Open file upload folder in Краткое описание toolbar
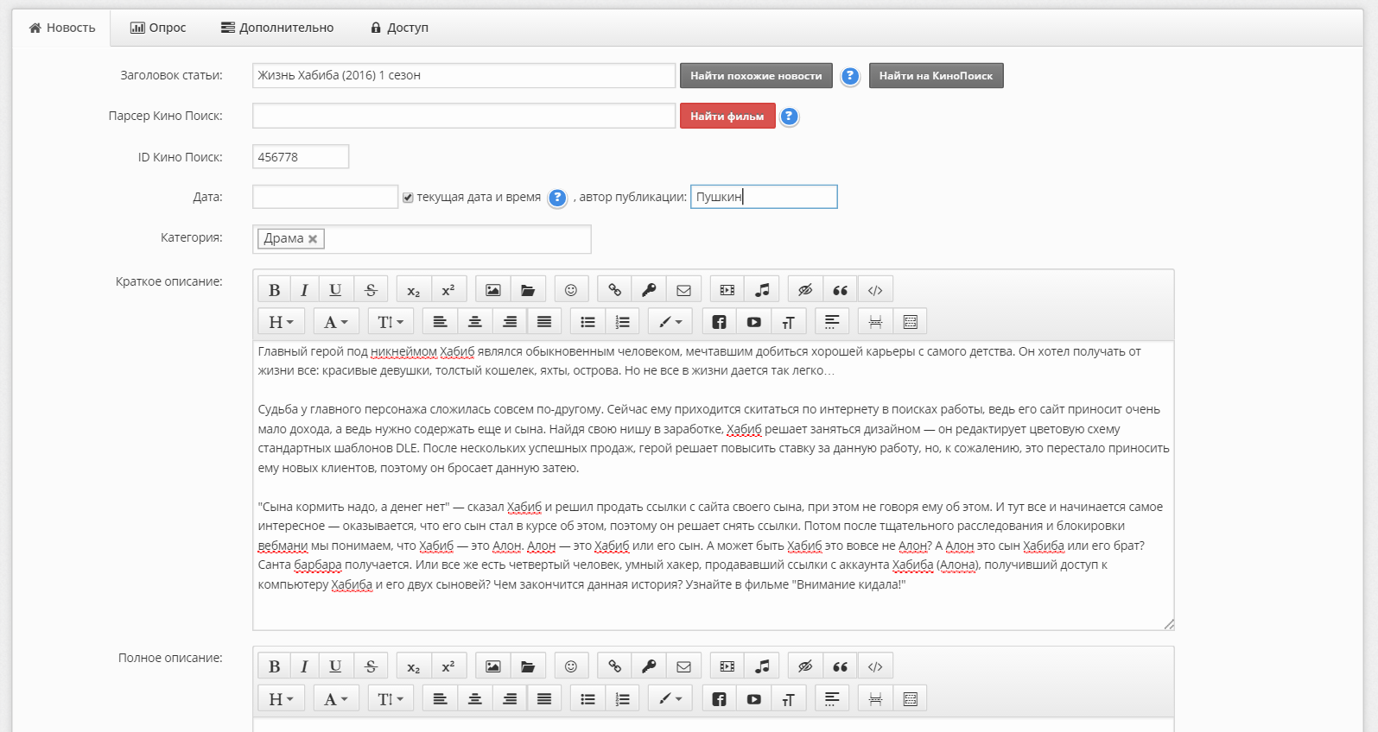Screen dimensions: 1378x732 528,290
